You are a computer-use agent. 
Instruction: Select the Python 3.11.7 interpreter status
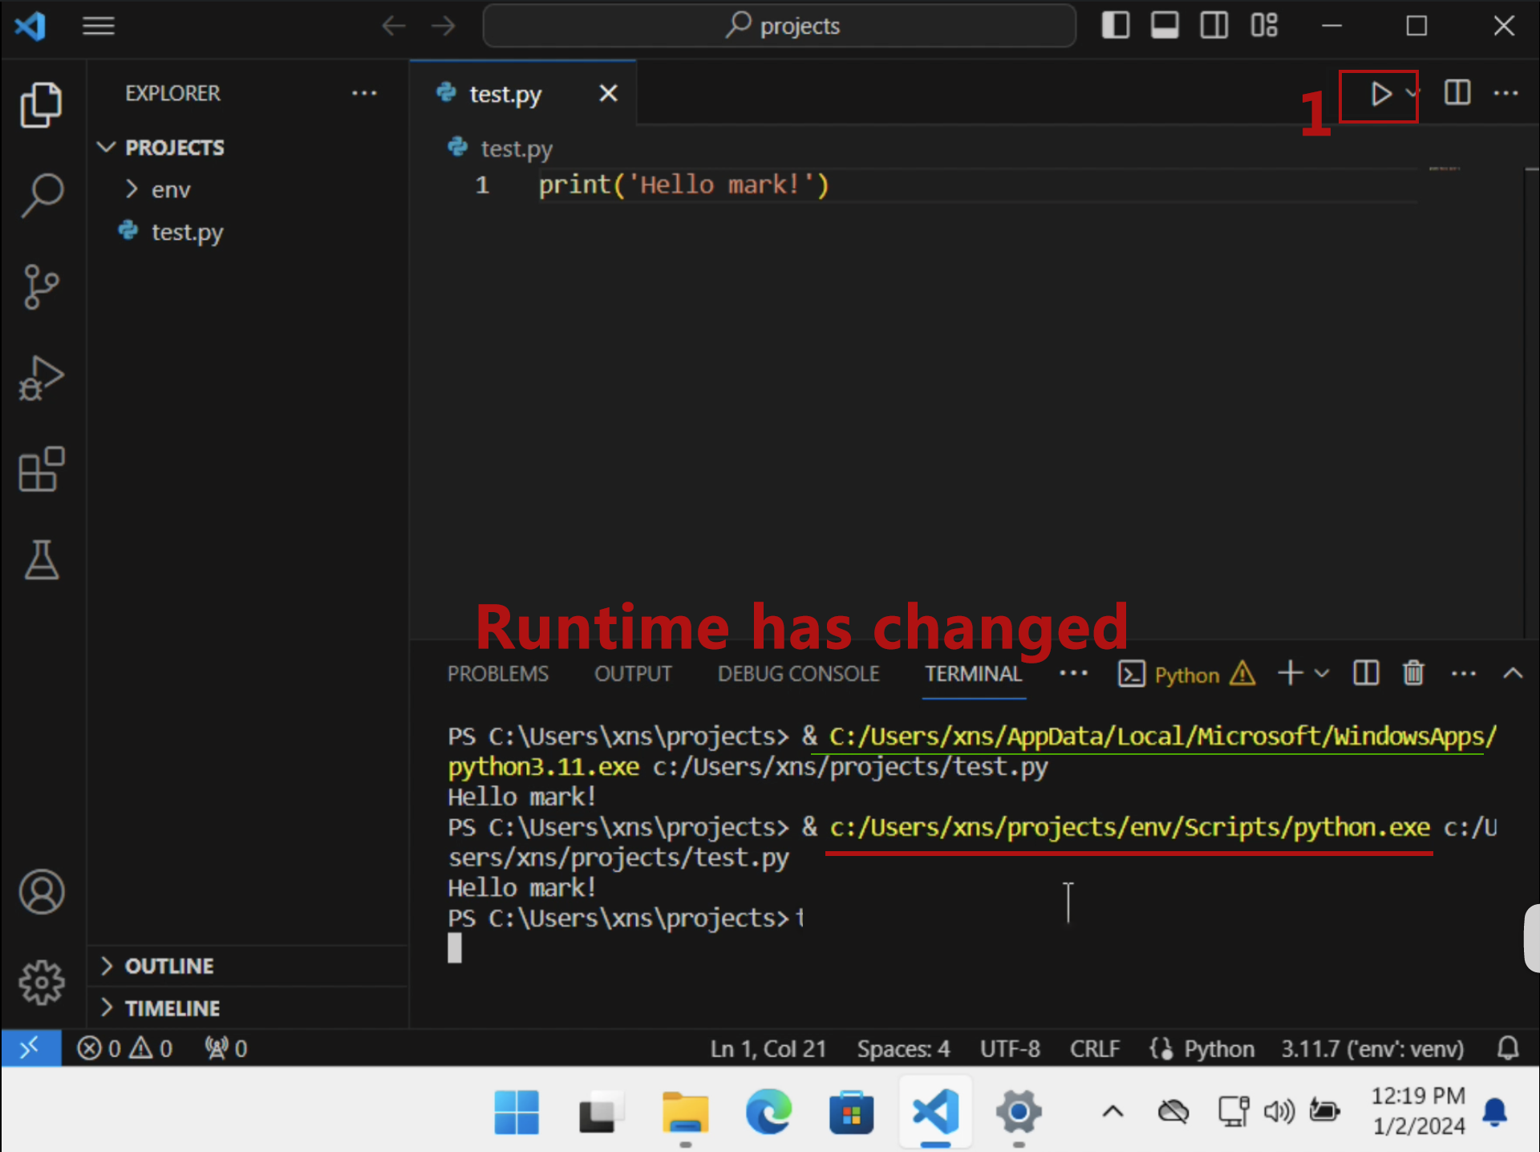pos(1372,1048)
